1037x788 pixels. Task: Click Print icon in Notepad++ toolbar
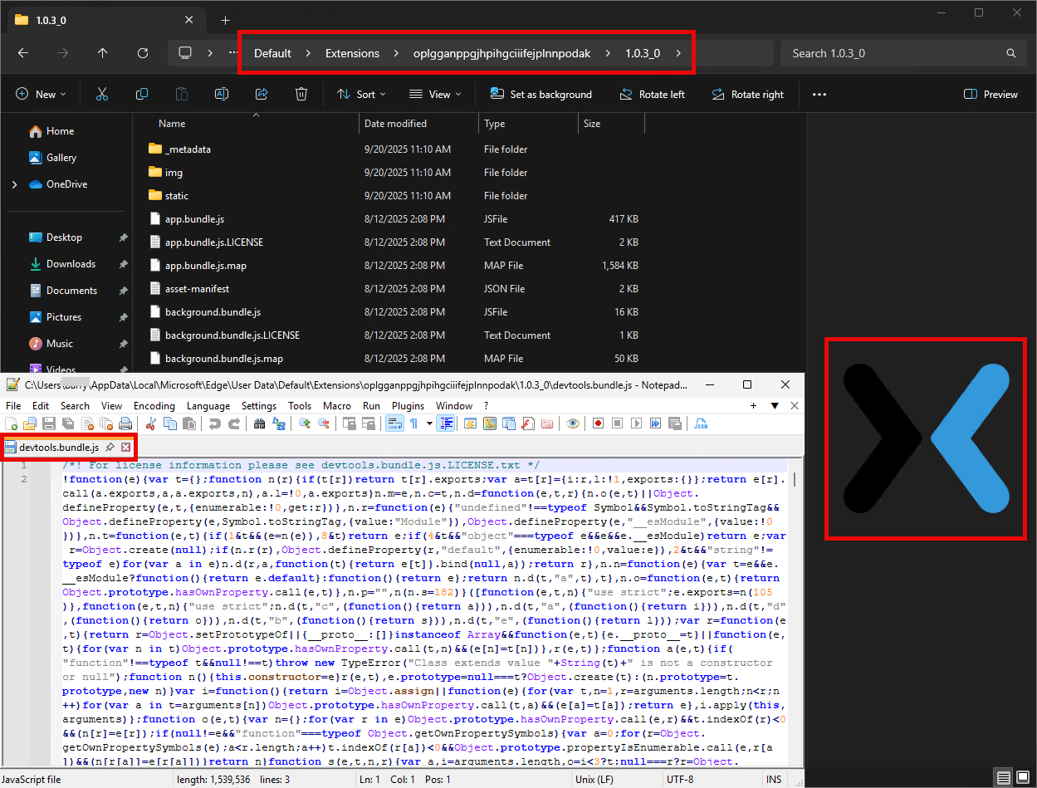125,423
